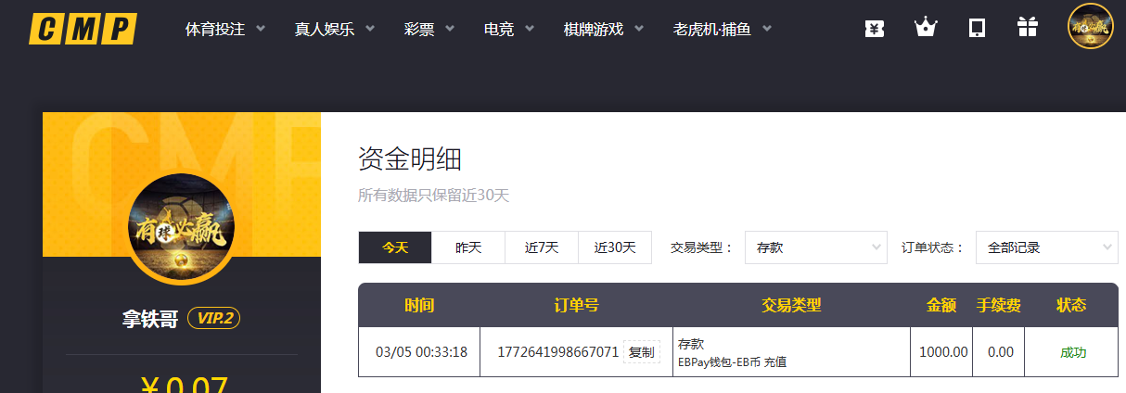This screenshot has height=393, width=1126.
Task: Copy the order number with 复制 button
Action: tap(641, 352)
